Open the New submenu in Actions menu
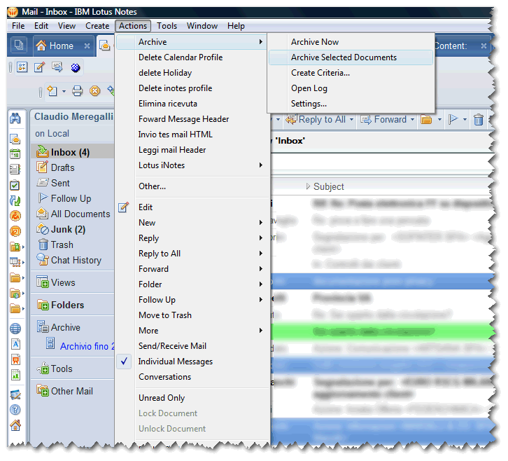 click(192, 223)
